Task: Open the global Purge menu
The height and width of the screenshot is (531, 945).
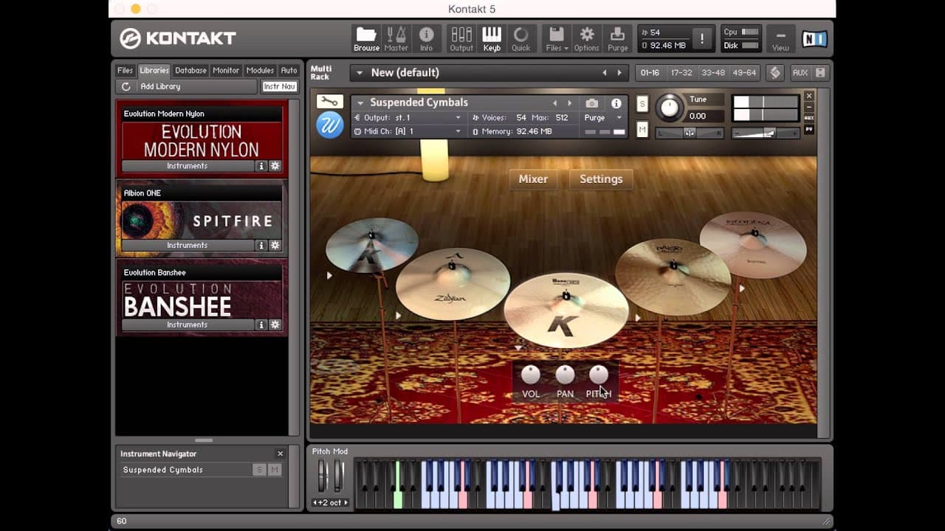Action: 618,39
